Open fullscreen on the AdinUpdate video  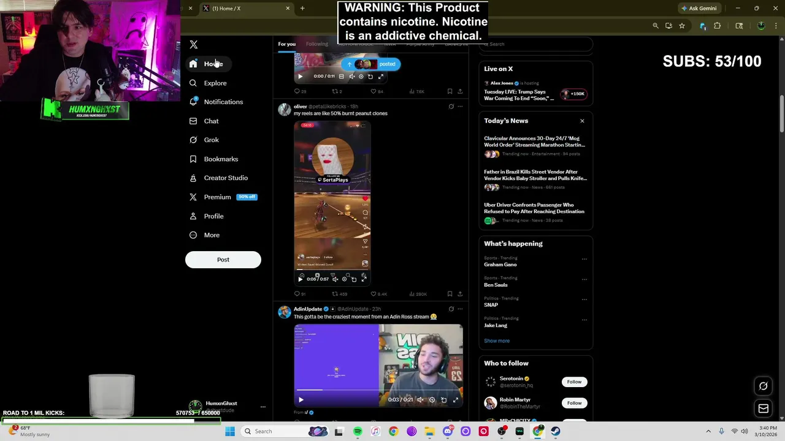tap(455, 400)
